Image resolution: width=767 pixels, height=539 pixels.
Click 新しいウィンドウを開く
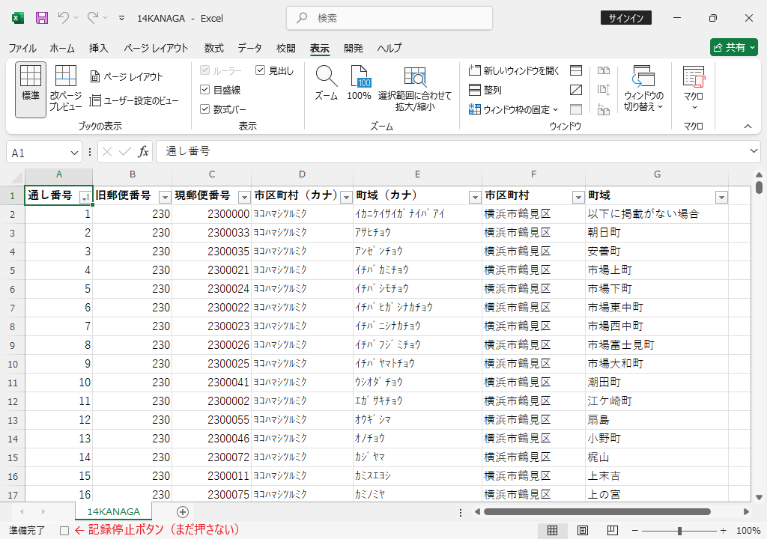coord(514,70)
